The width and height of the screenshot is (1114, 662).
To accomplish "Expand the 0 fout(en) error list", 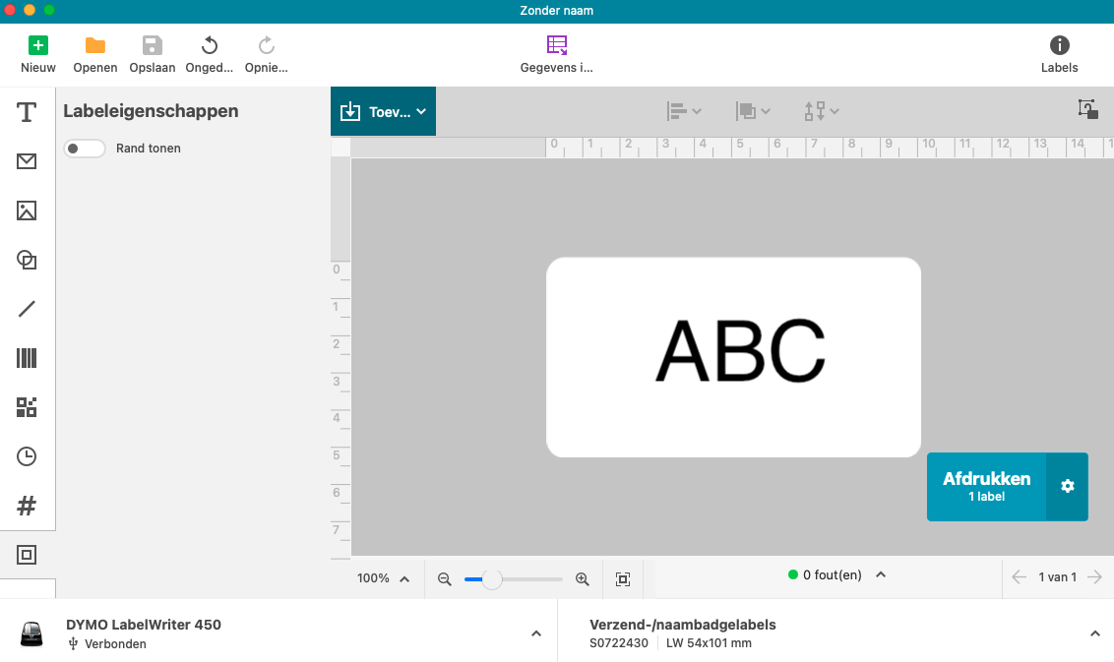I will pyautogui.click(x=881, y=575).
